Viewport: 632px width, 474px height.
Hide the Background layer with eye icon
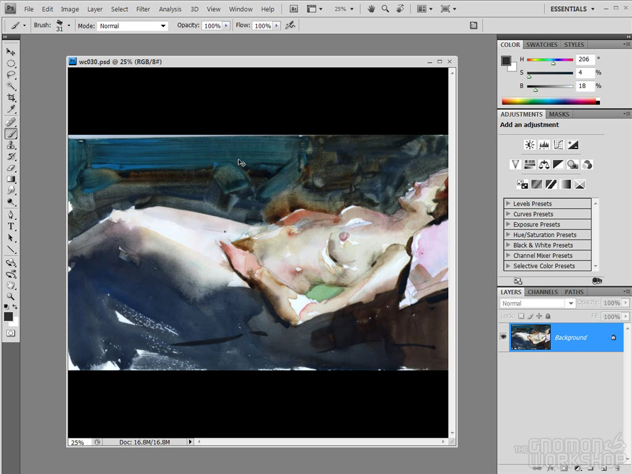(504, 336)
